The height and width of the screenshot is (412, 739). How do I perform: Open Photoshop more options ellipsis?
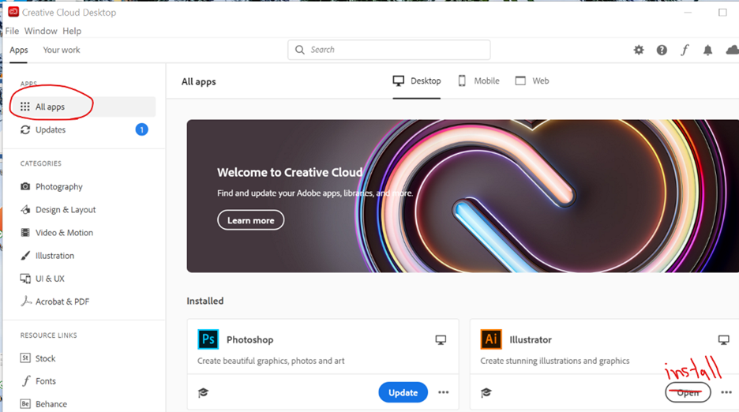[x=444, y=392]
